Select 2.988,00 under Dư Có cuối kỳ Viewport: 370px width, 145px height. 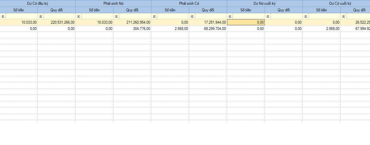(322, 29)
